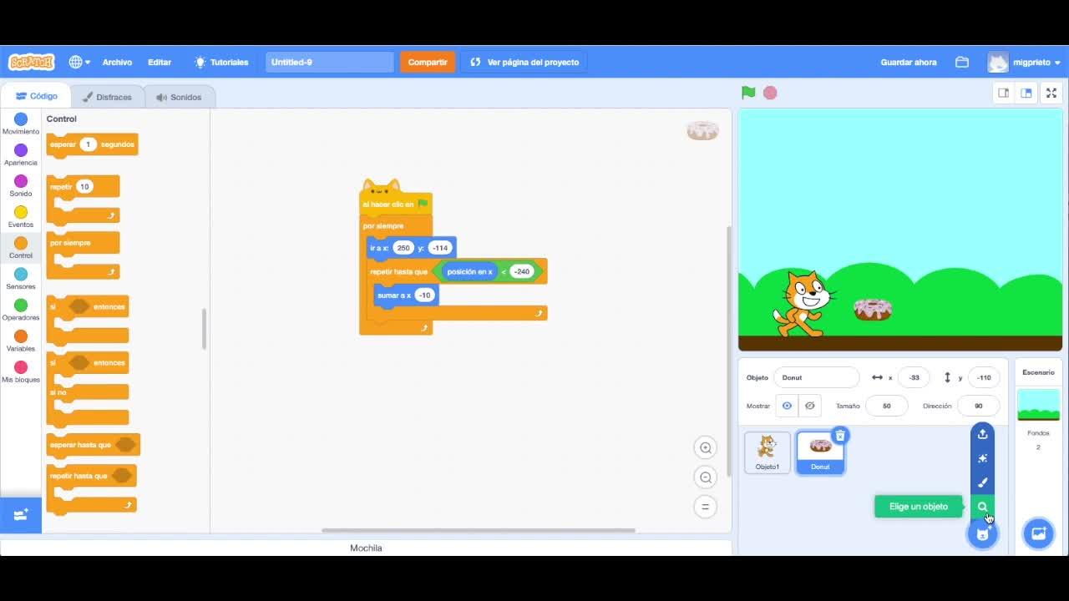The height and width of the screenshot is (601, 1069).
Task: Delete the Donut sprite with trash icon
Action: (840, 435)
